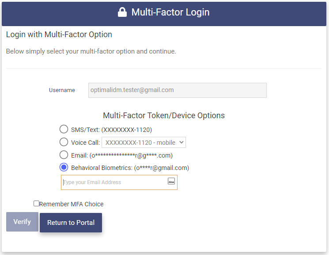Viewport: 329px width, 255px height.
Task: Select the SMS/Text radio button
Action: pos(64,129)
